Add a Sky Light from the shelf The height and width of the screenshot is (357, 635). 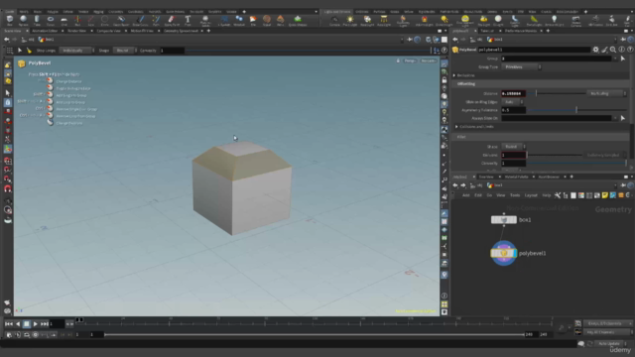[x=483, y=20]
